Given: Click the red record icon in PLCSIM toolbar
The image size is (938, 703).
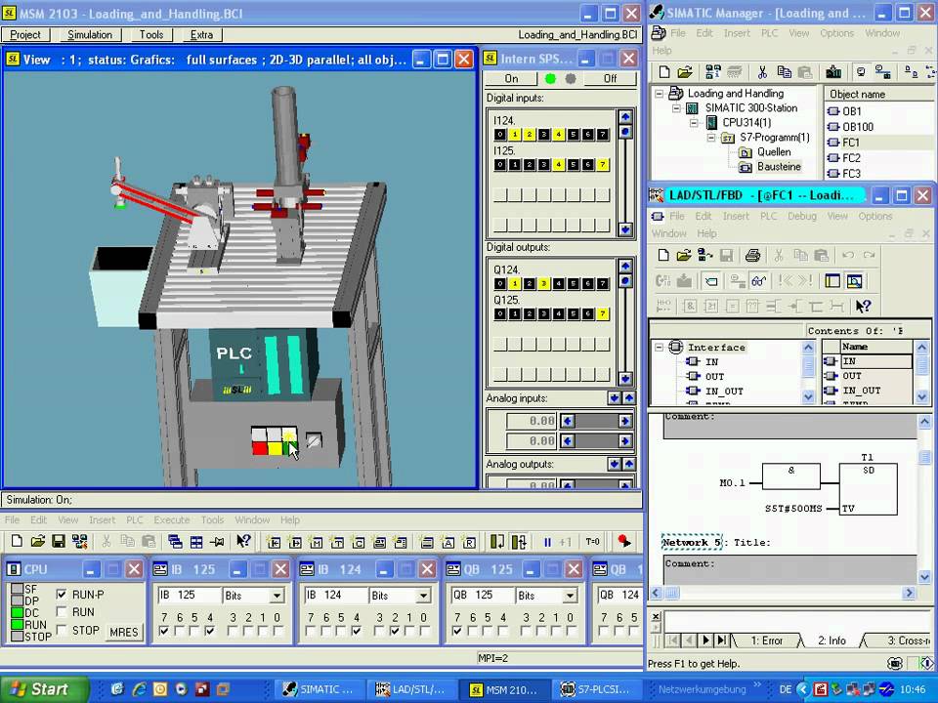Looking at the screenshot, I should click(624, 542).
